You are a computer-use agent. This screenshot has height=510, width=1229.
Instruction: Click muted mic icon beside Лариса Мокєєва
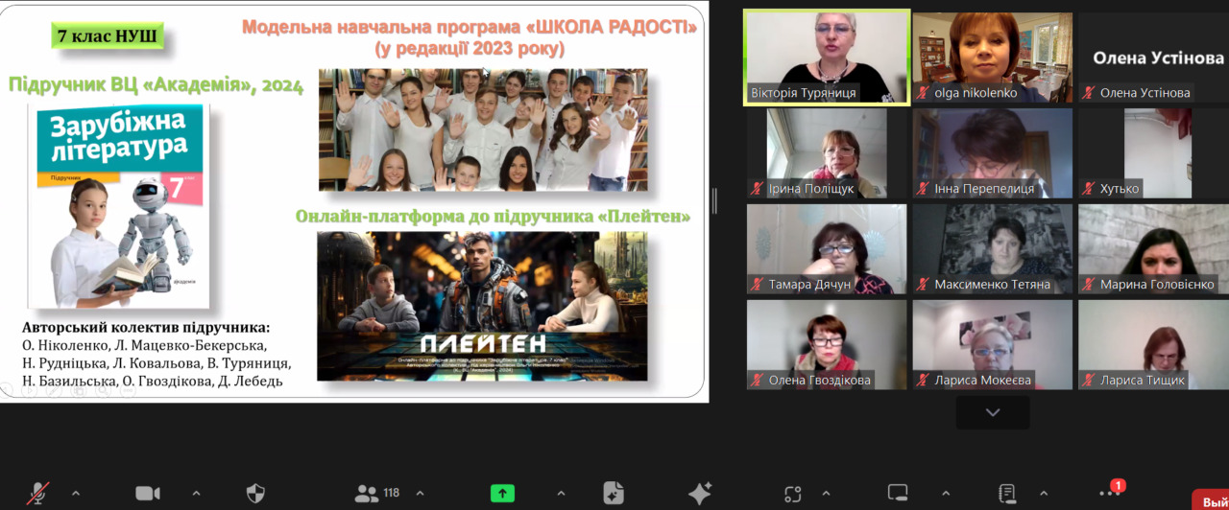coord(924,381)
